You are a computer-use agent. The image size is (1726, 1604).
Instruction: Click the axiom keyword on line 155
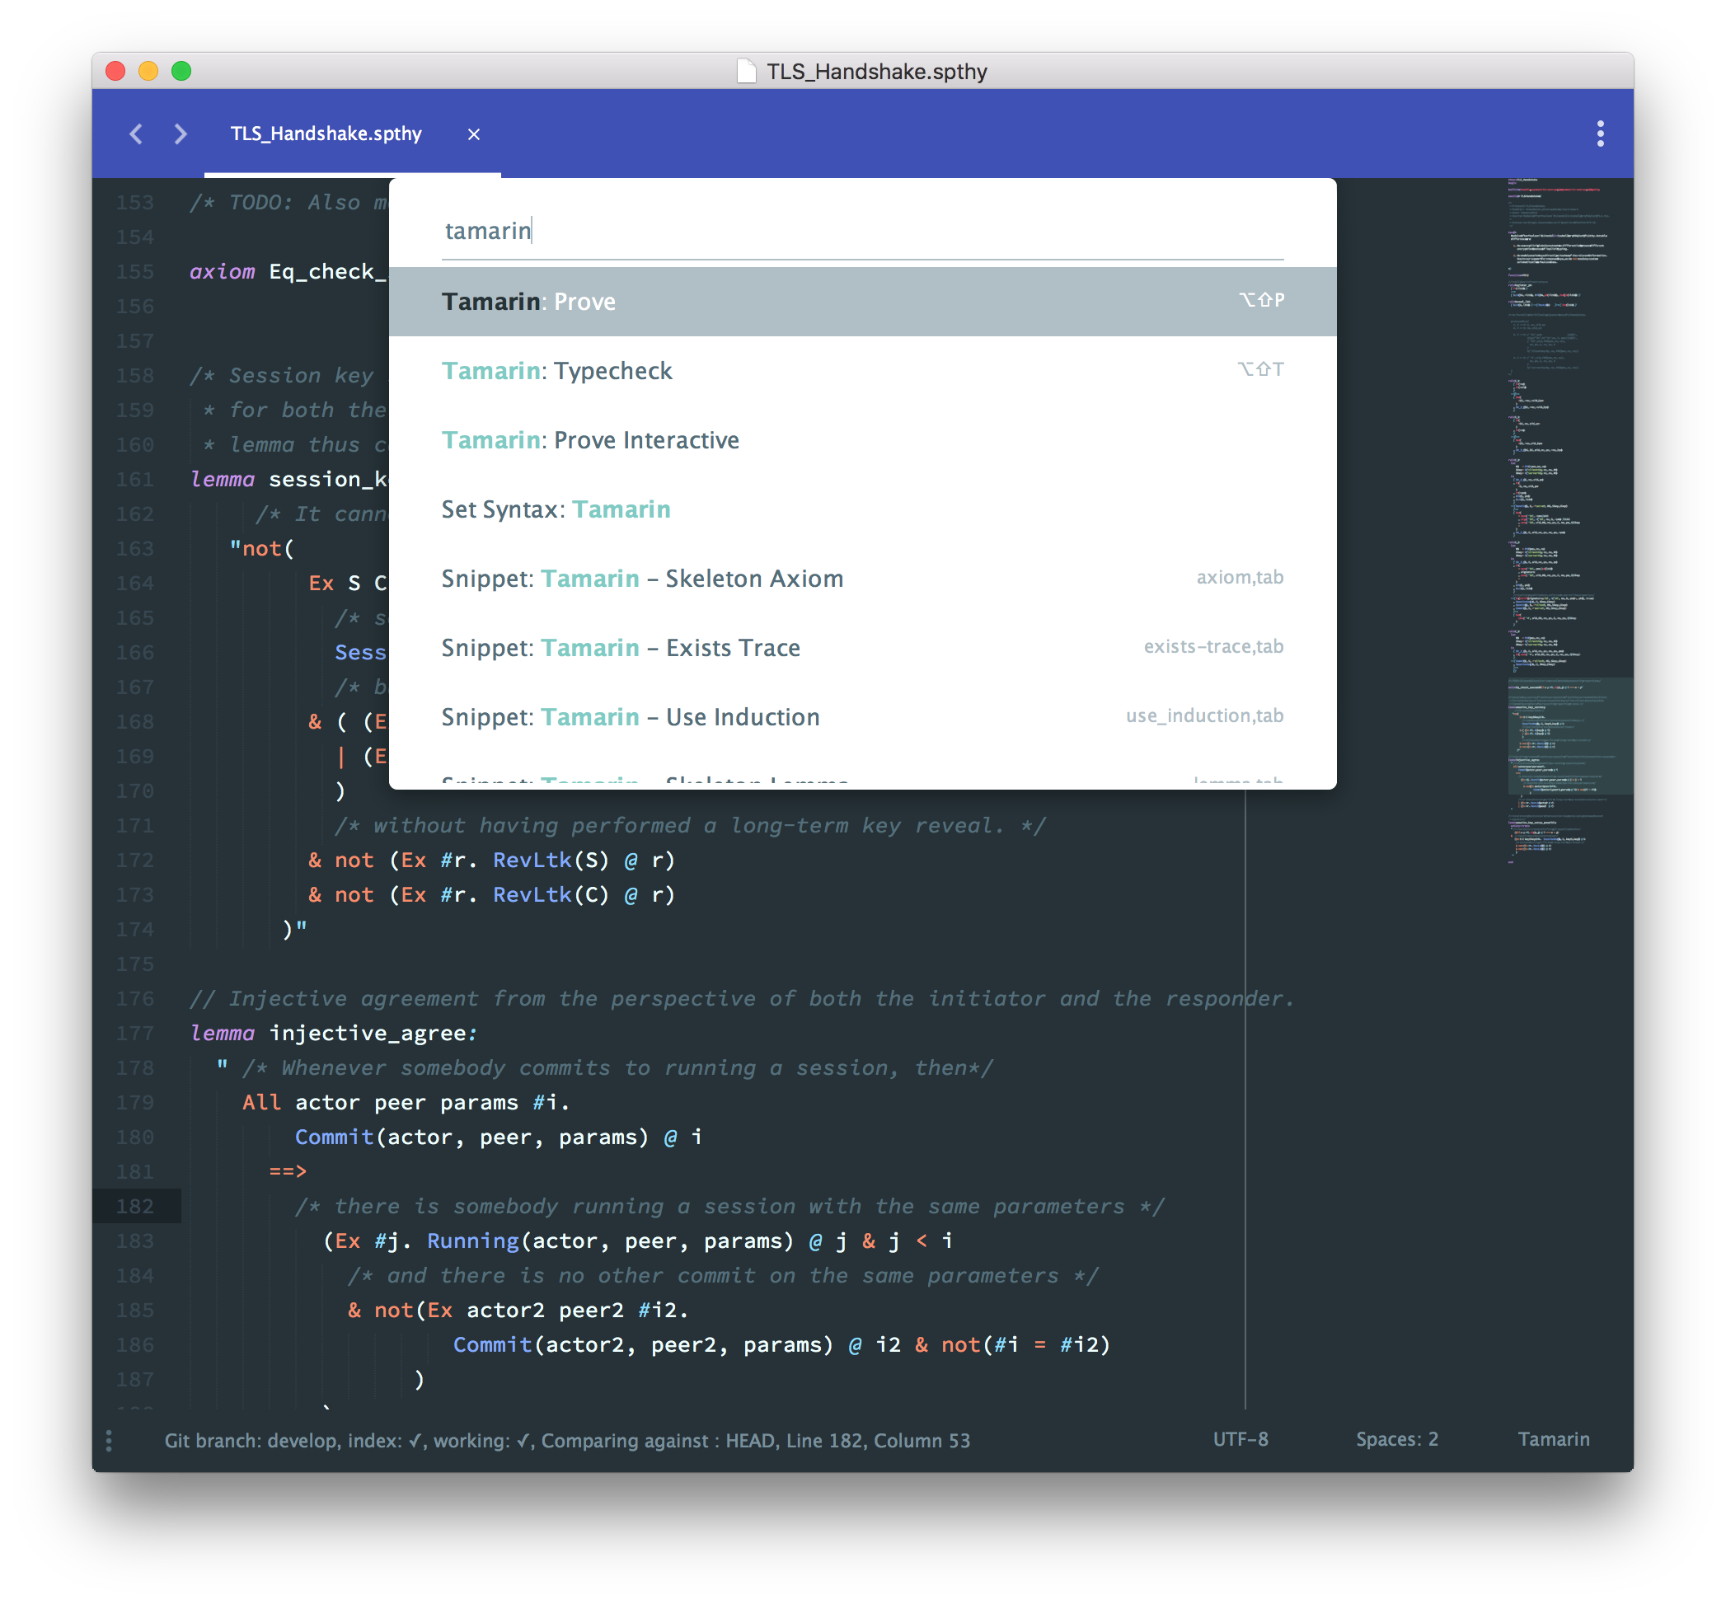click(x=223, y=272)
